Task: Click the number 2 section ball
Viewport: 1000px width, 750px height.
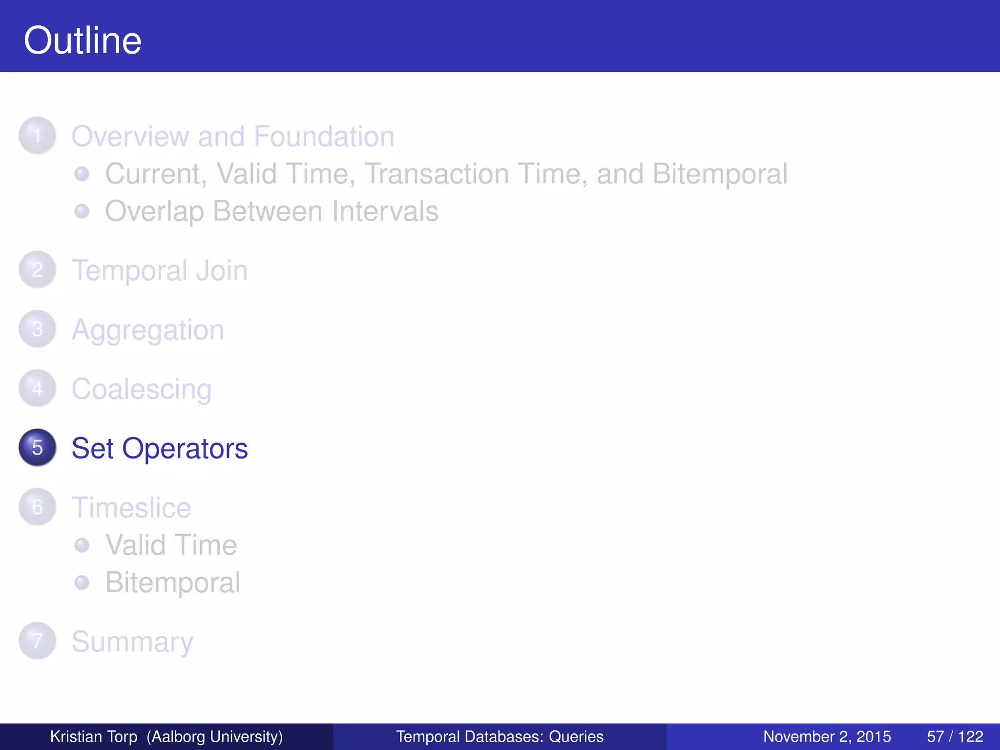Action: point(37,270)
